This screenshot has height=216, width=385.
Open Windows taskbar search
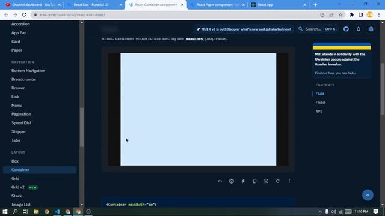point(15,212)
